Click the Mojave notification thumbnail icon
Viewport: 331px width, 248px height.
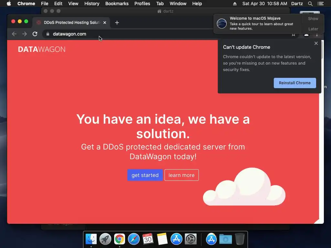[x=222, y=23]
